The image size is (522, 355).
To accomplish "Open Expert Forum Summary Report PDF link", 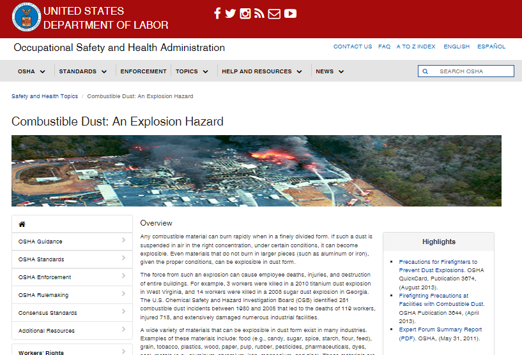I will [x=440, y=334].
